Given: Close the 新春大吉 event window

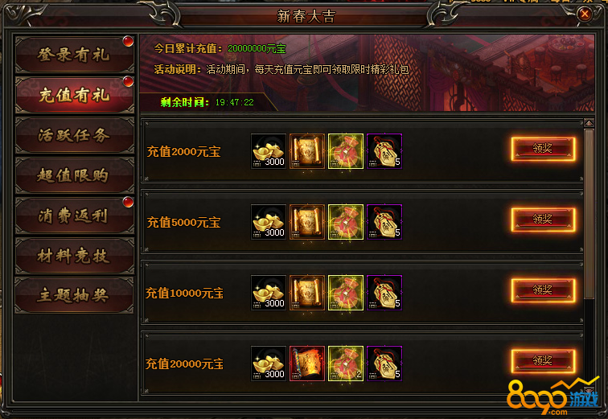Looking at the screenshot, I should click(585, 14).
